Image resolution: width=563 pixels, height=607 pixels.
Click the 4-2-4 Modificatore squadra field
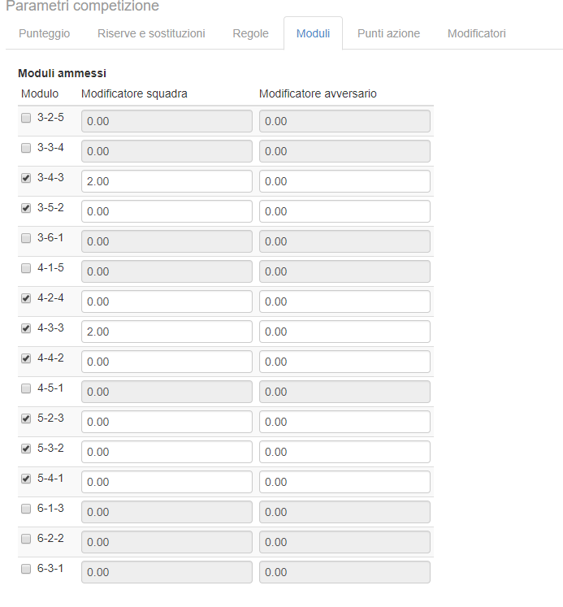167,301
